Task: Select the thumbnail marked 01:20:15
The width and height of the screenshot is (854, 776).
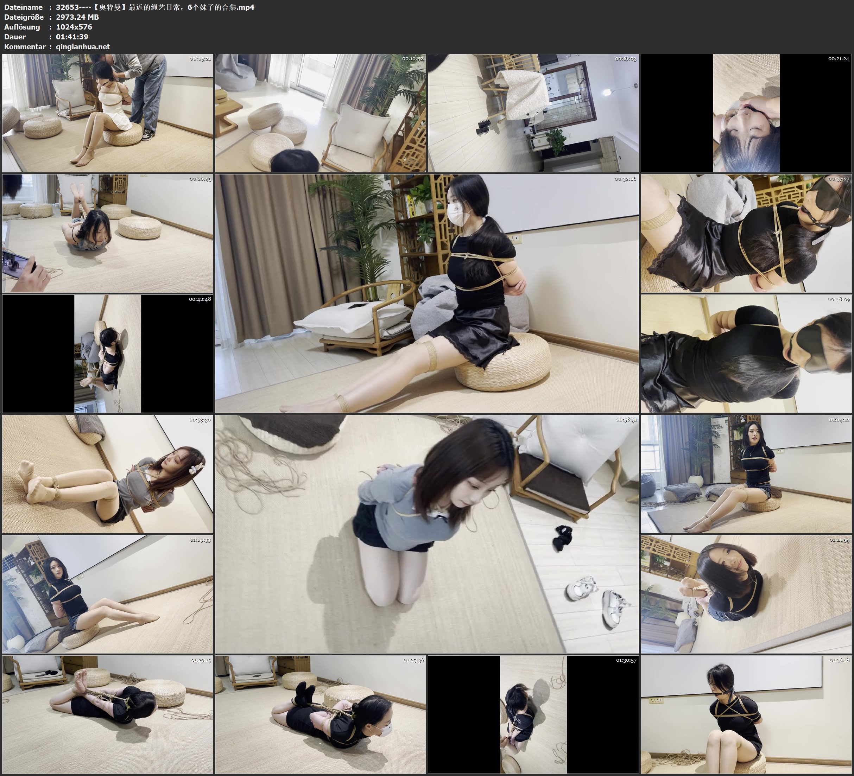Action: click(108, 714)
